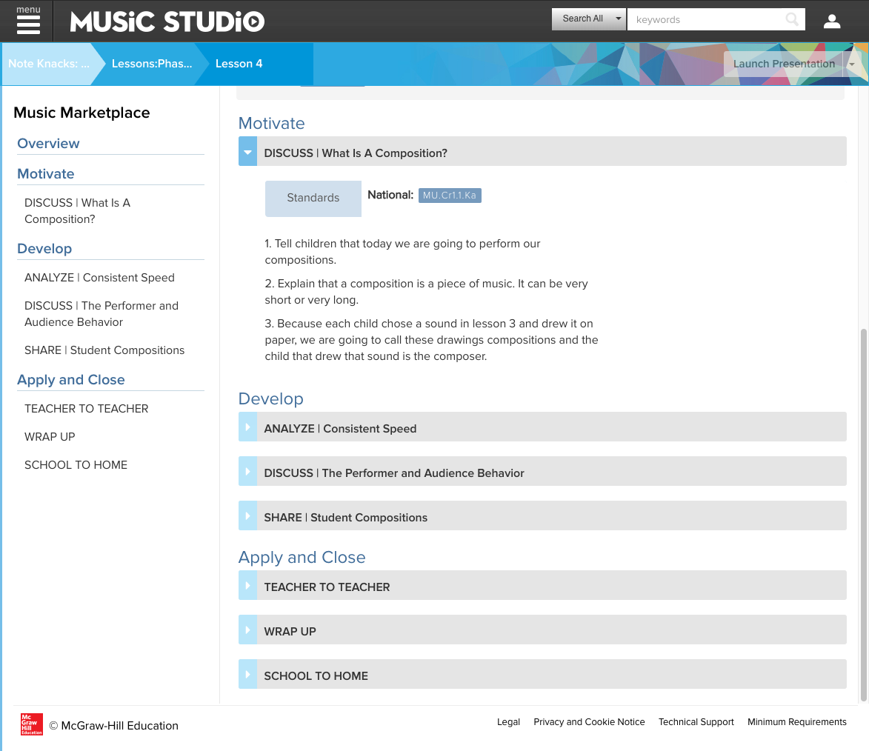Expand the TEACHER TO TEACHER section
The height and width of the screenshot is (751, 869).
click(x=247, y=586)
